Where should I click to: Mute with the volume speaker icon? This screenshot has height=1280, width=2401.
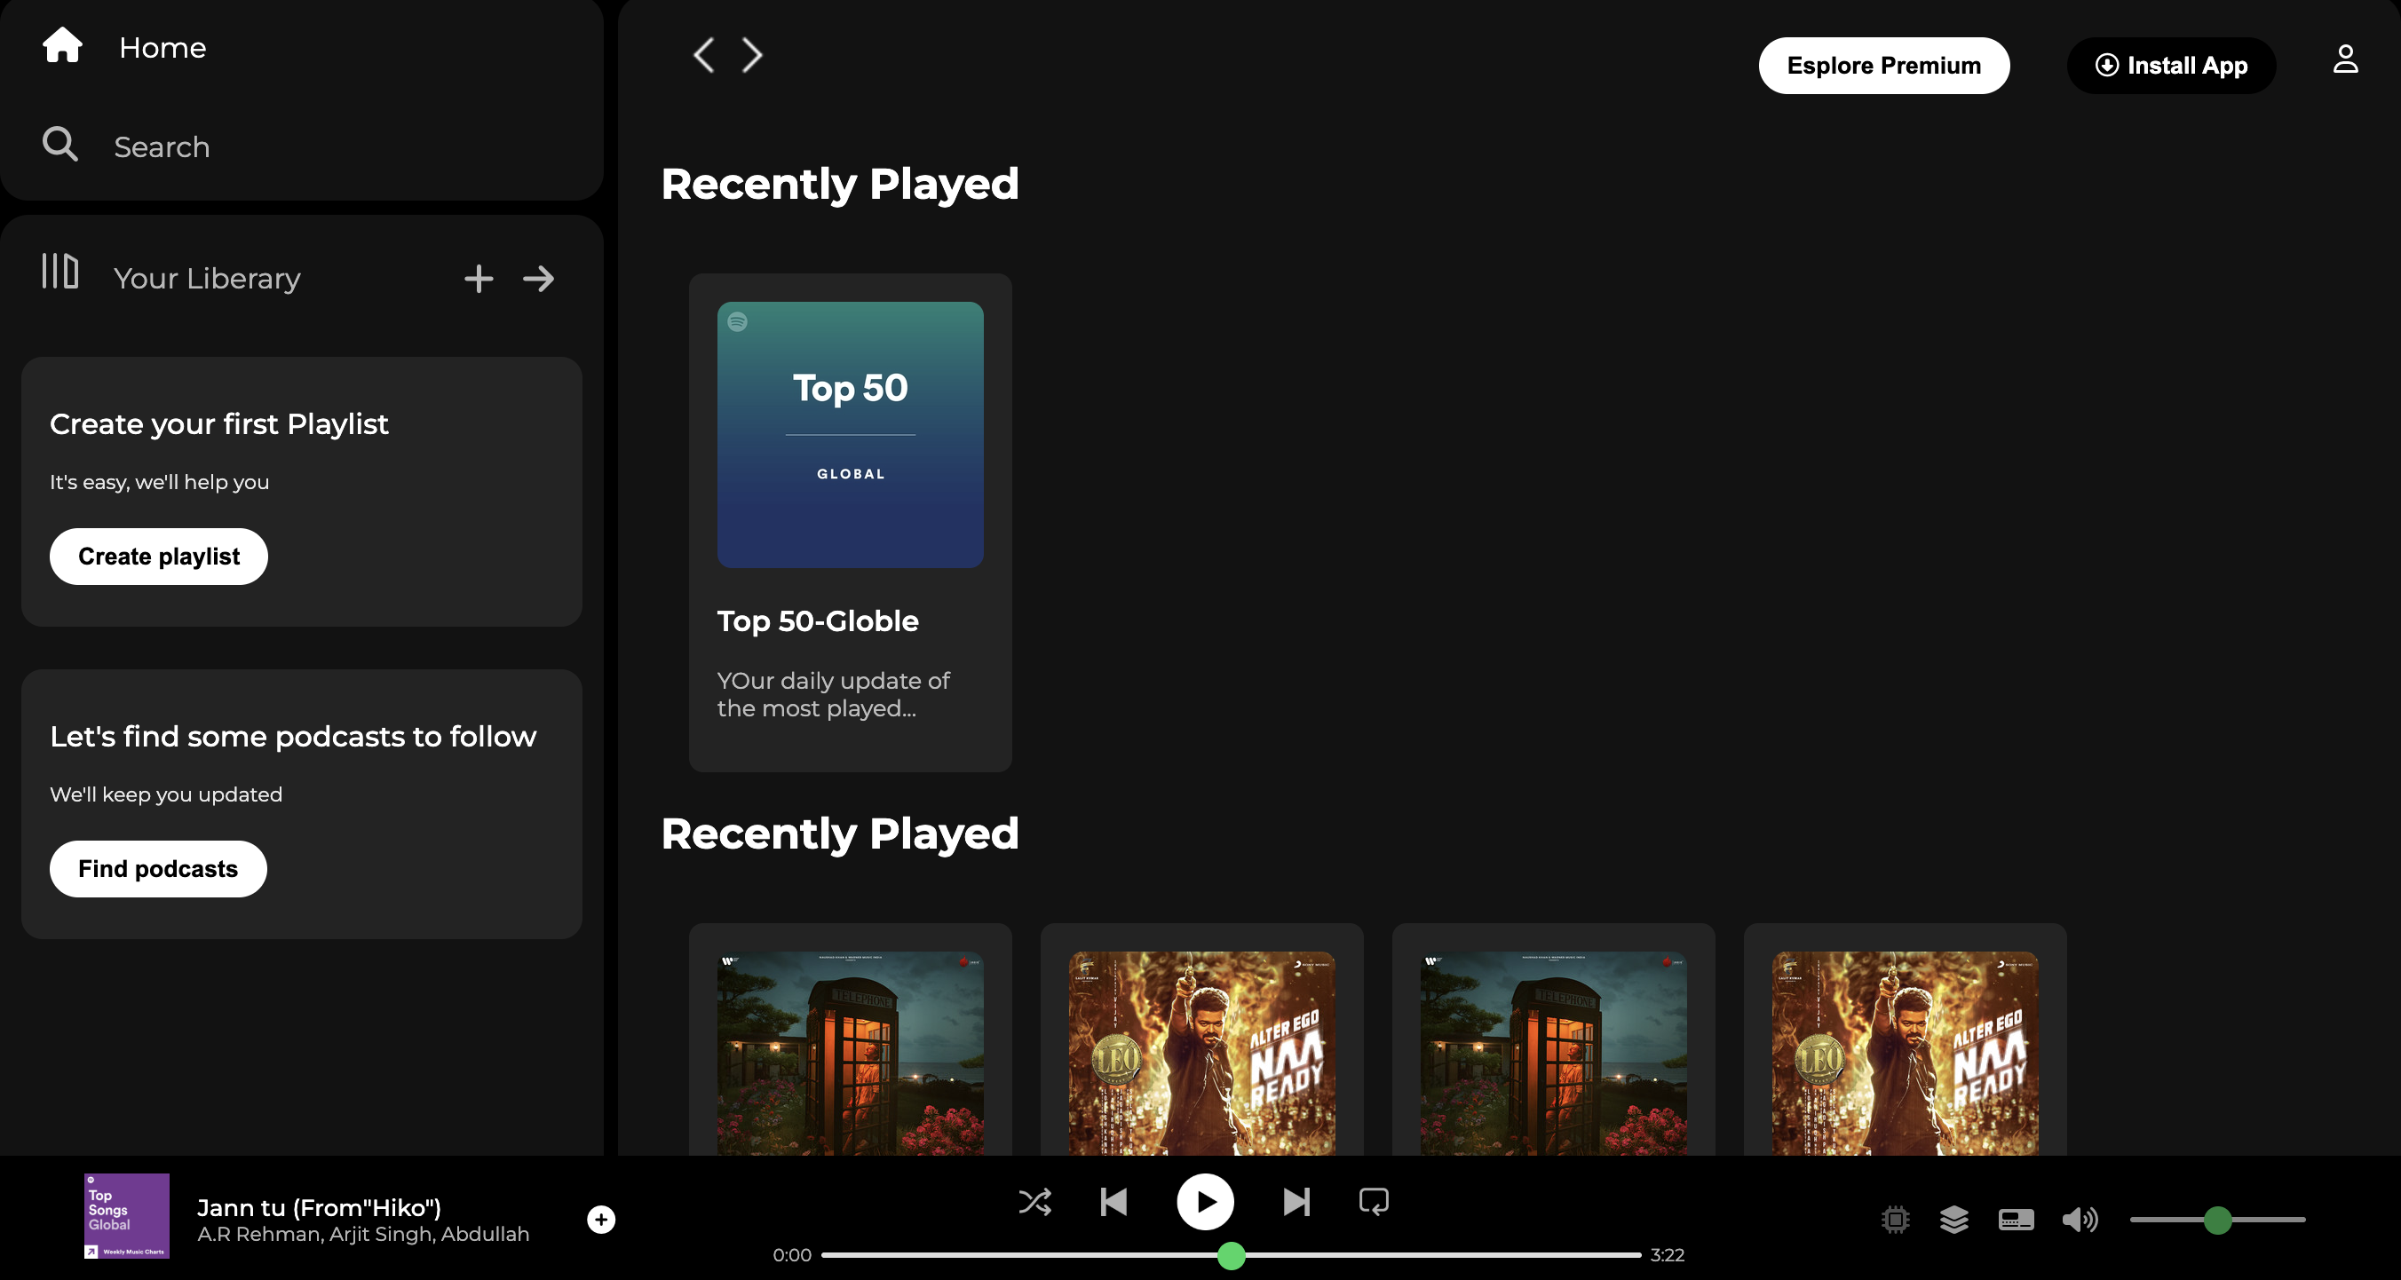[x=2080, y=1220]
